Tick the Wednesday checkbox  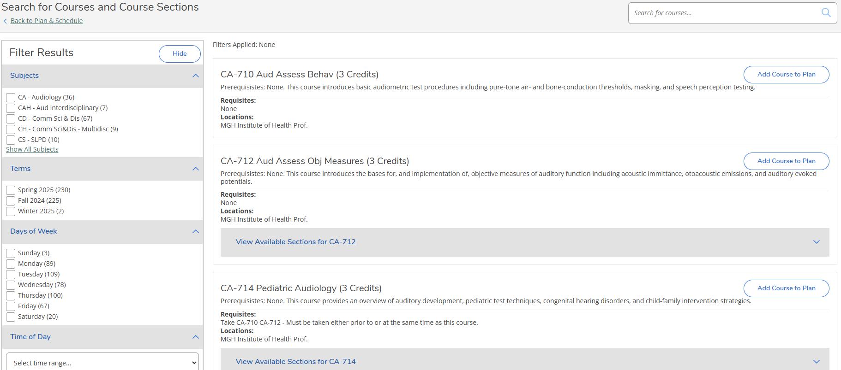pyautogui.click(x=11, y=285)
